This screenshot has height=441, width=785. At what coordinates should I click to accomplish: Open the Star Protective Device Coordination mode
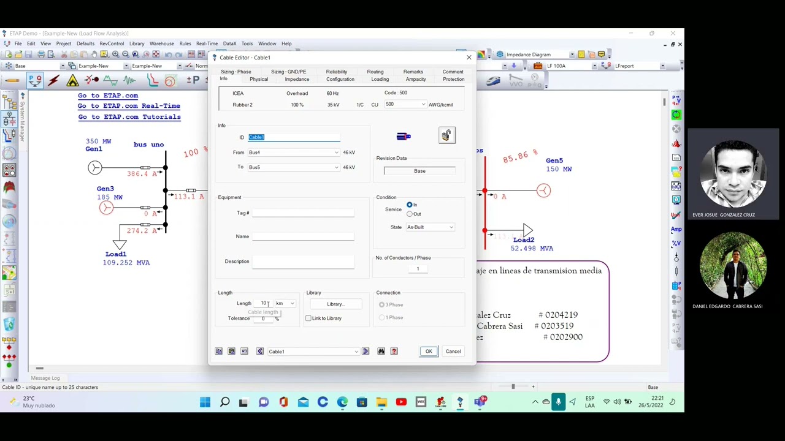(x=152, y=80)
